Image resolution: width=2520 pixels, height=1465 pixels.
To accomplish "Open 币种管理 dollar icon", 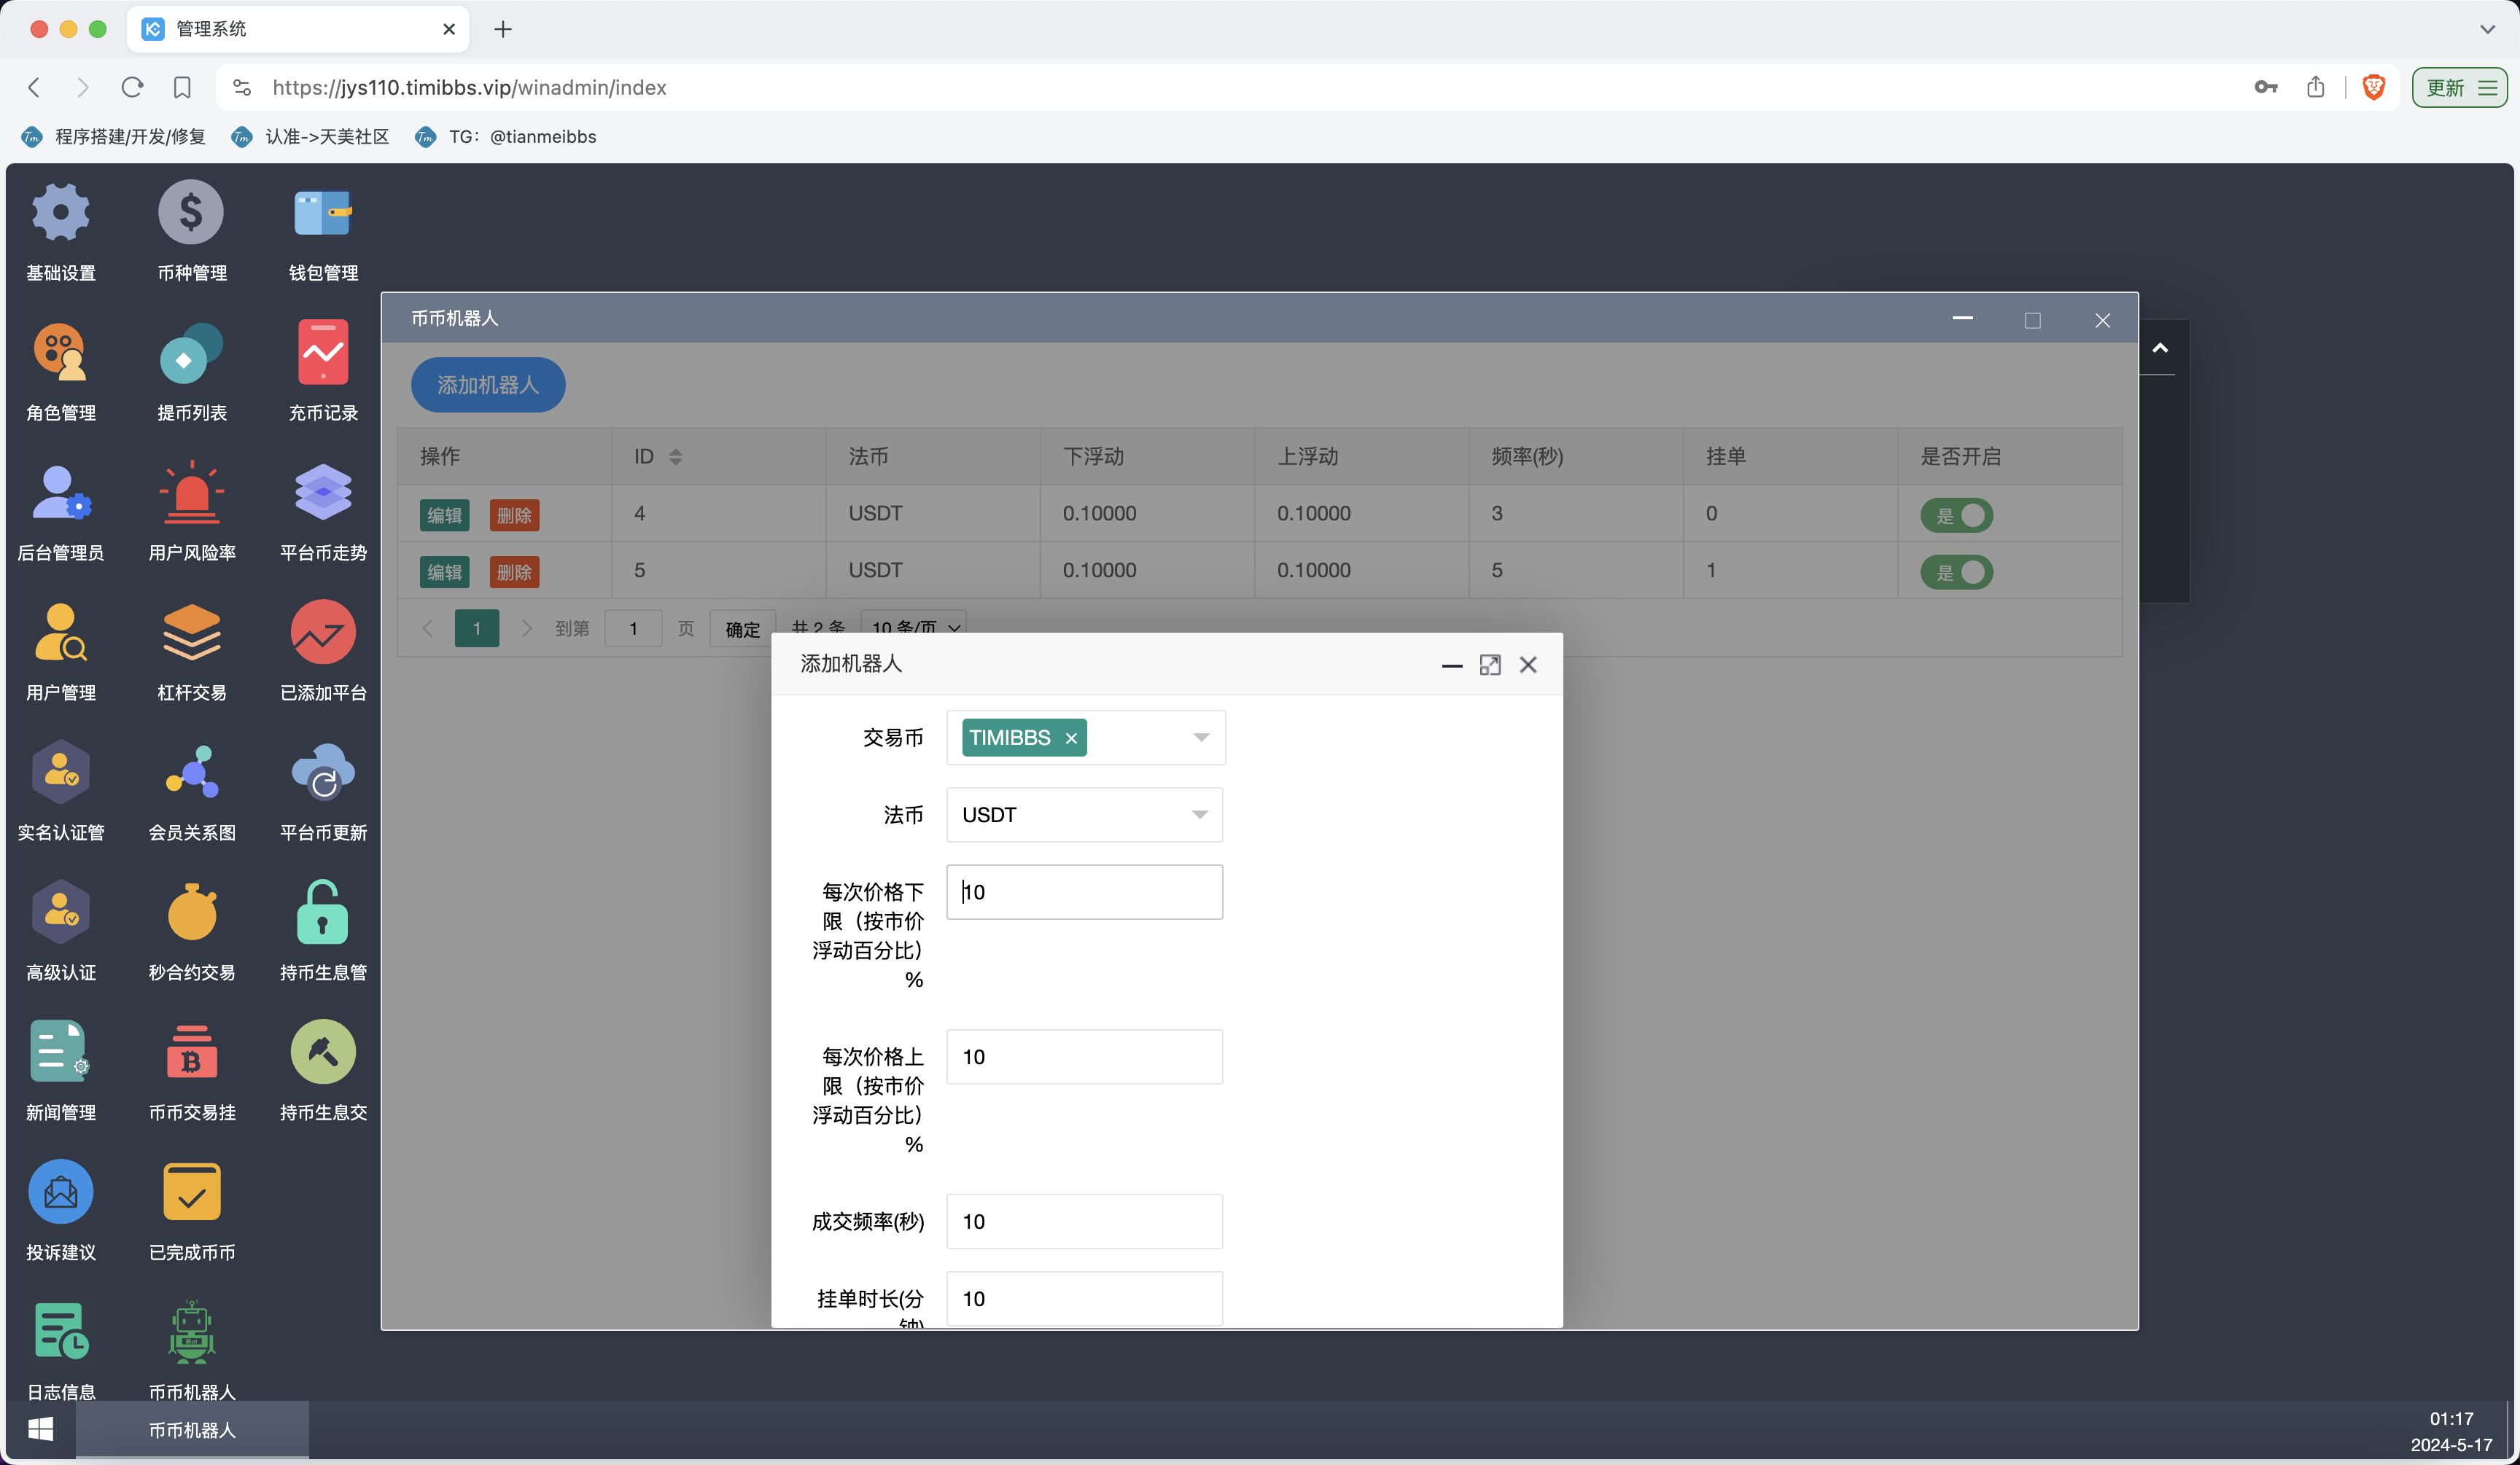I will click(x=191, y=212).
